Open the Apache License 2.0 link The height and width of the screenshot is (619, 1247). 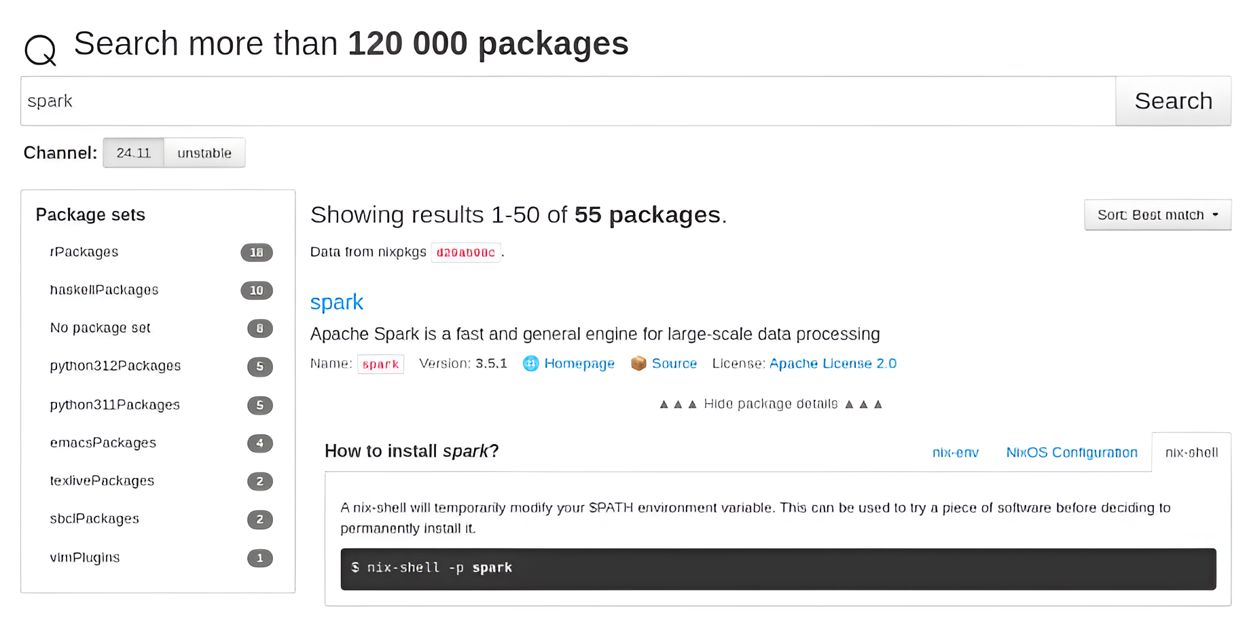[x=833, y=364]
